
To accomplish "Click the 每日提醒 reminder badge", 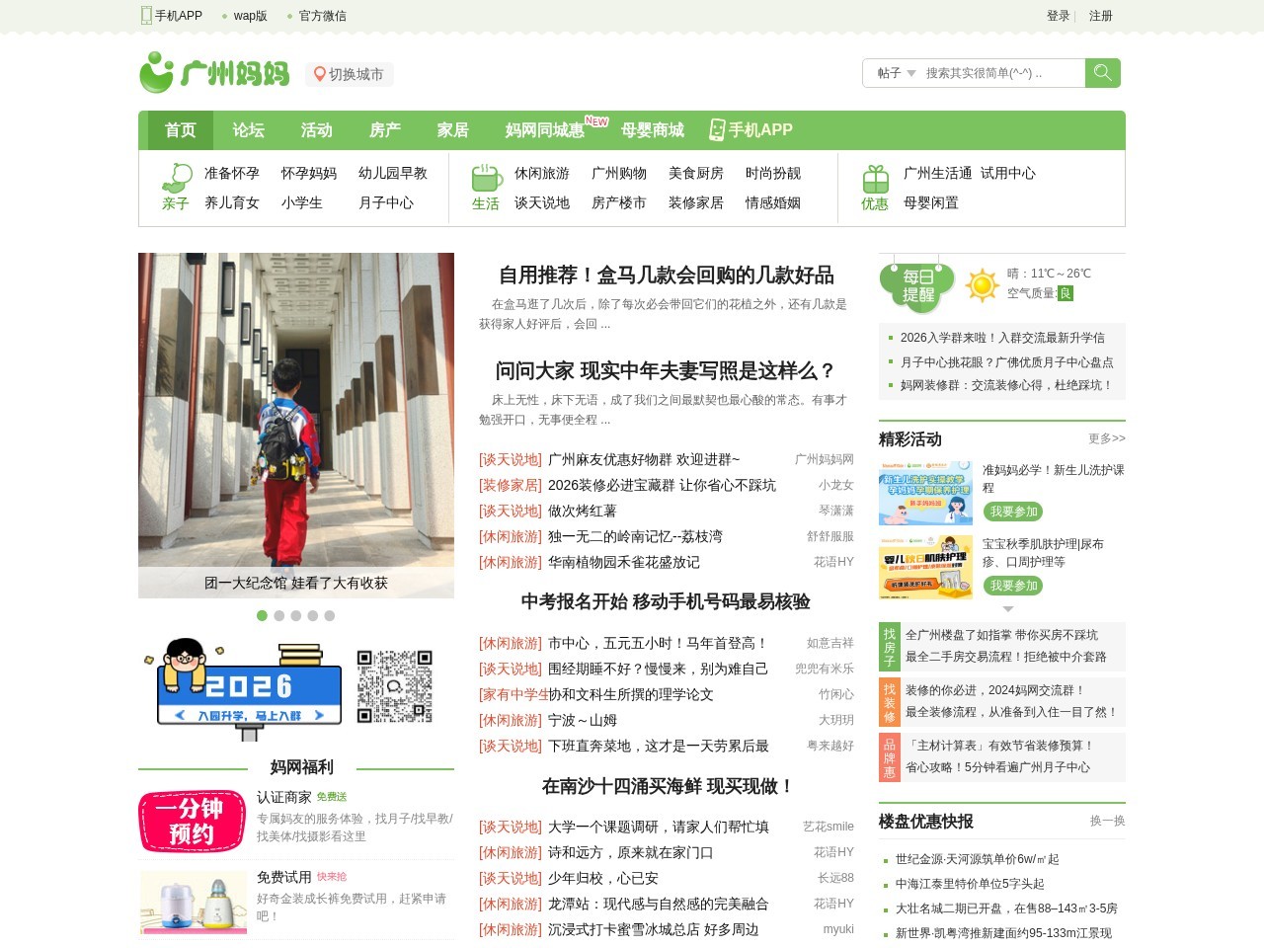I will 915,285.
